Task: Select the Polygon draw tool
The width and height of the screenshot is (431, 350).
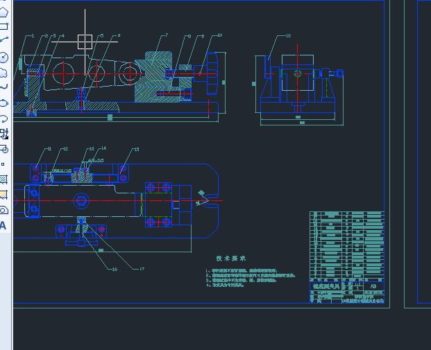Action: (x=3, y=12)
